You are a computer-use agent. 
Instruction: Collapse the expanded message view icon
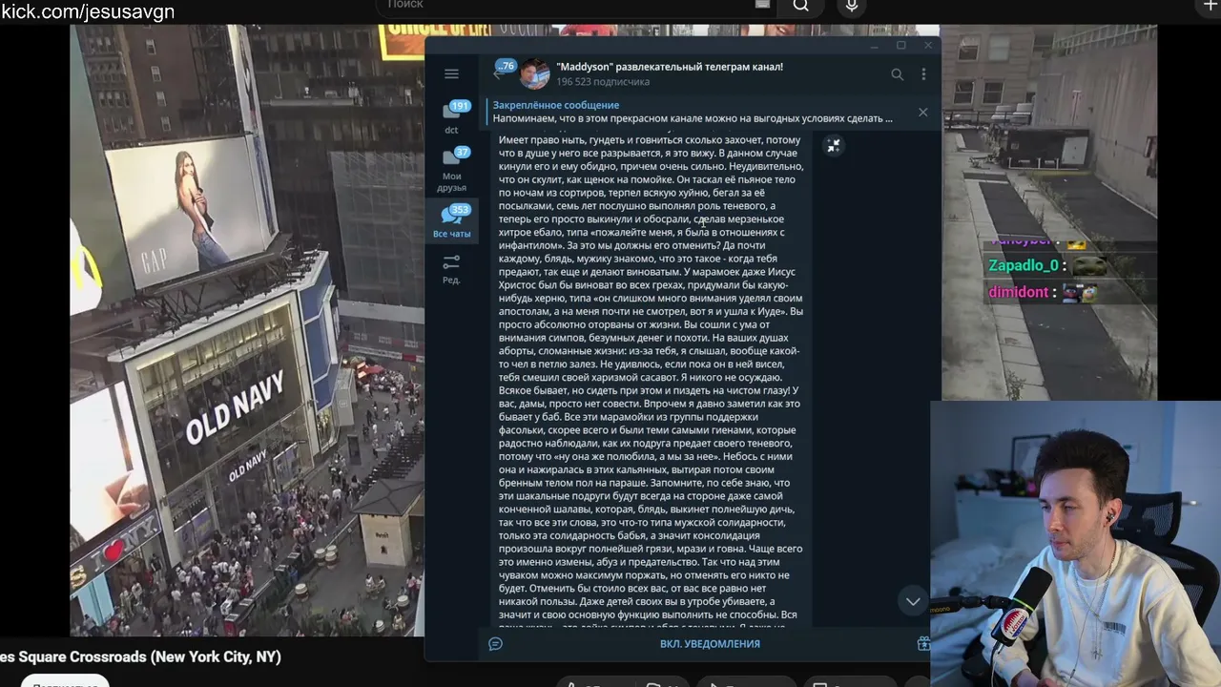coord(833,145)
